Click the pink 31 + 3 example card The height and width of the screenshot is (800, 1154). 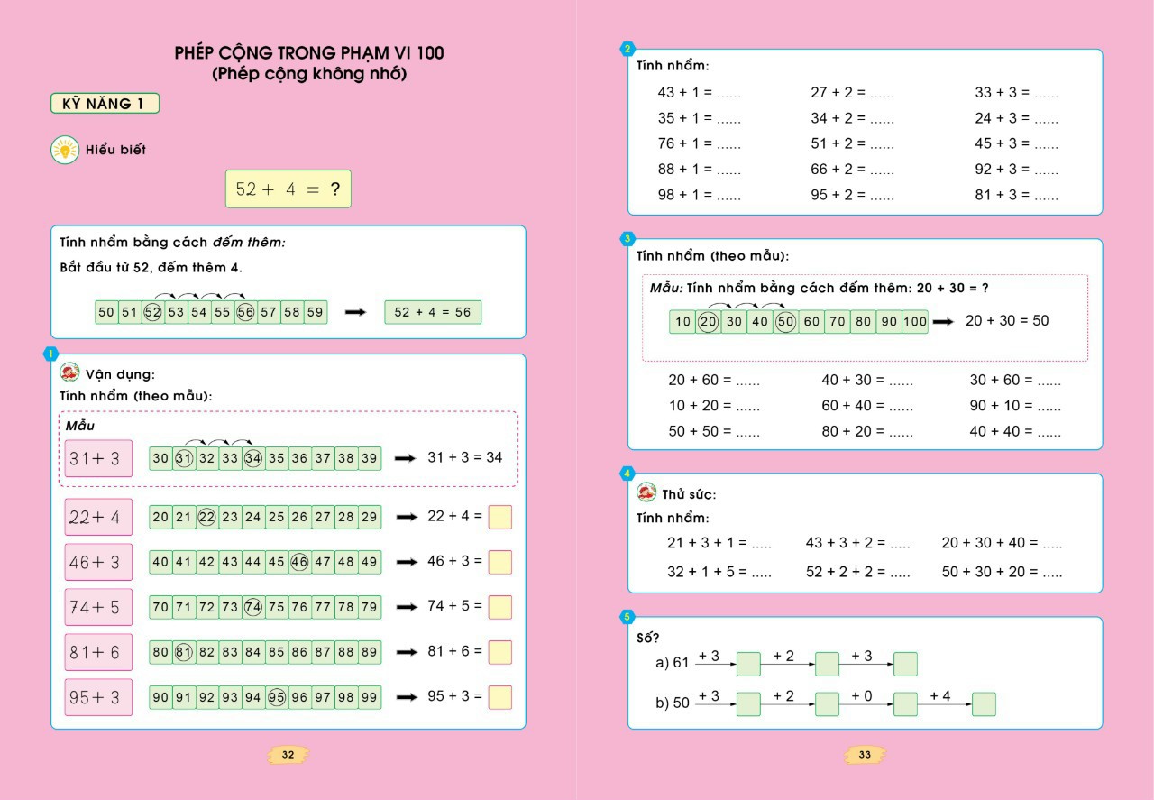coord(98,458)
